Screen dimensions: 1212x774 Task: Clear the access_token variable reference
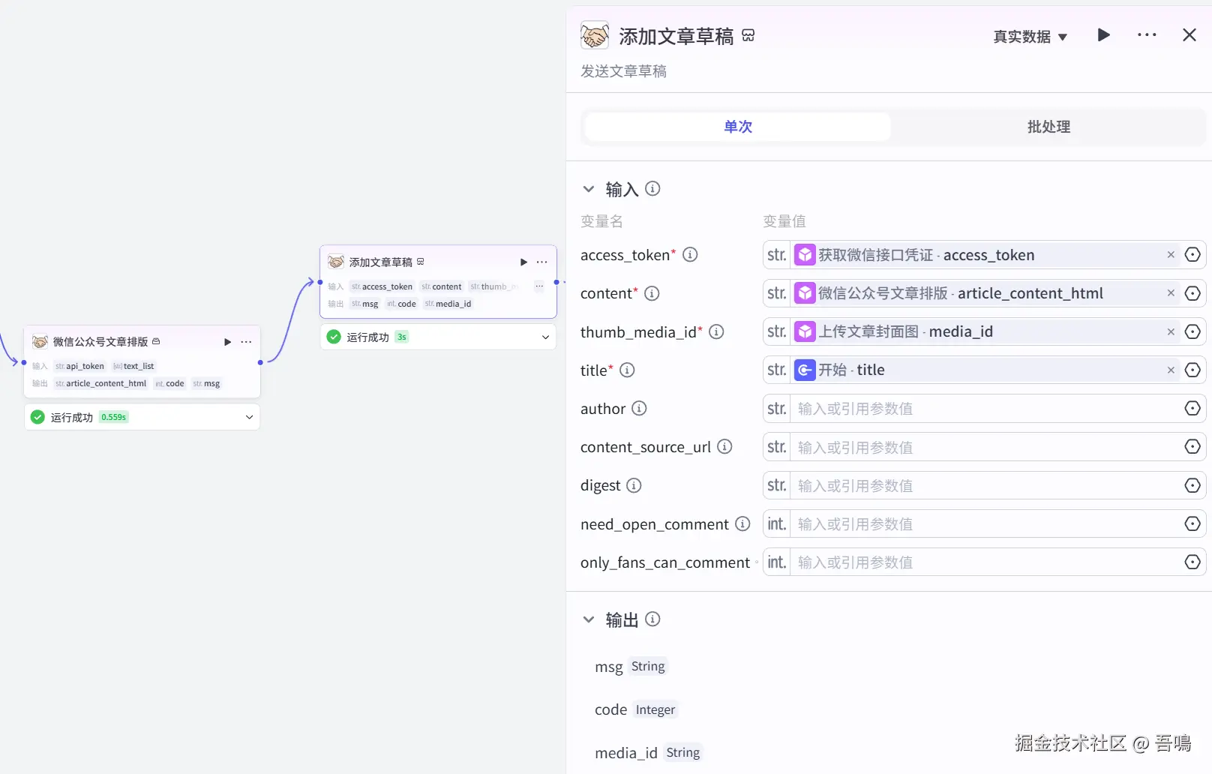point(1171,255)
